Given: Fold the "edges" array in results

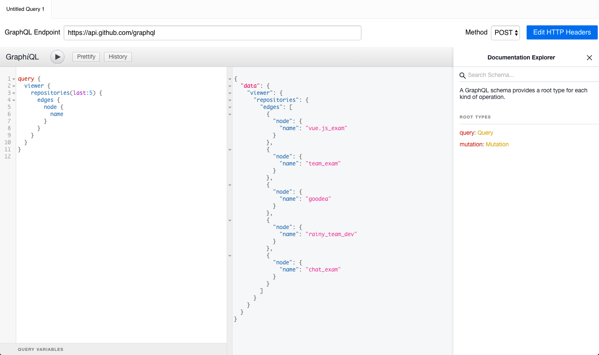Looking at the screenshot, I should pyautogui.click(x=230, y=107).
